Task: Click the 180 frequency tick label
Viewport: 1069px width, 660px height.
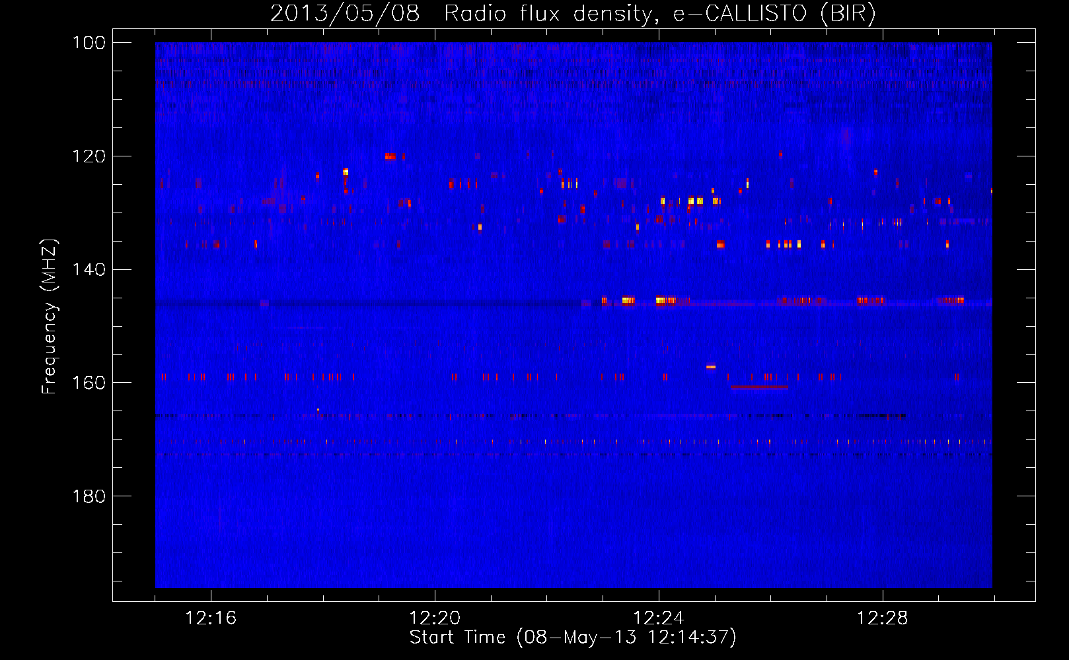Action: click(89, 496)
